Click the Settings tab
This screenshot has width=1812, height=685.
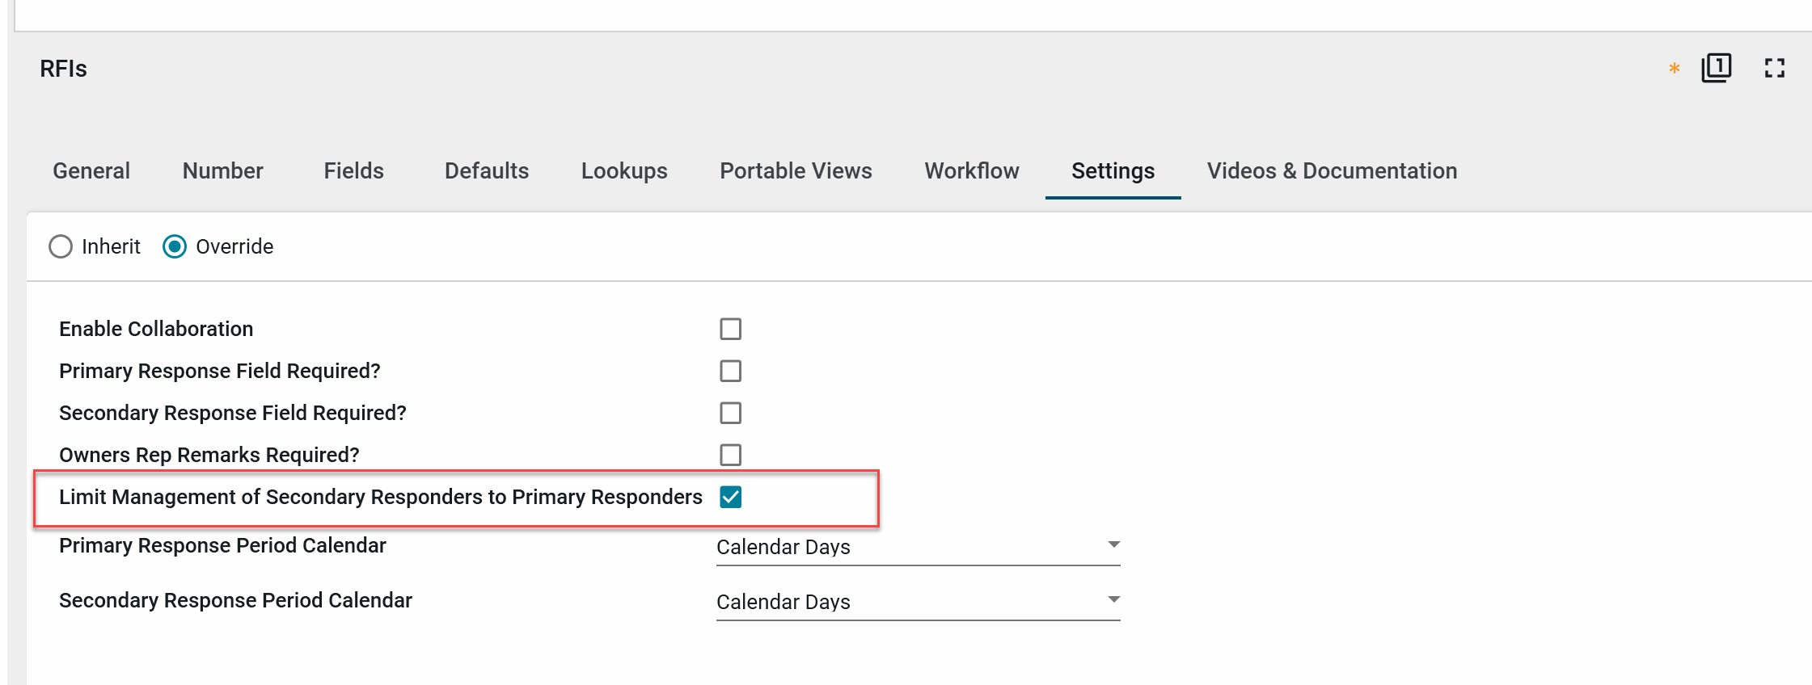[x=1113, y=171]
